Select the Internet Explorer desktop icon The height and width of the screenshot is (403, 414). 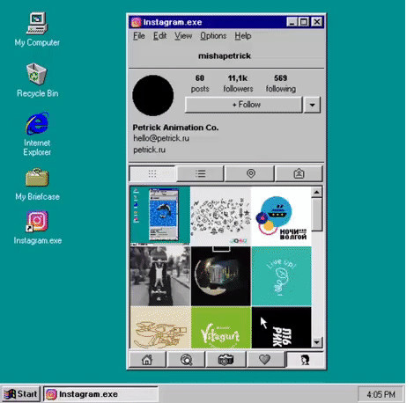coord(37,134)
